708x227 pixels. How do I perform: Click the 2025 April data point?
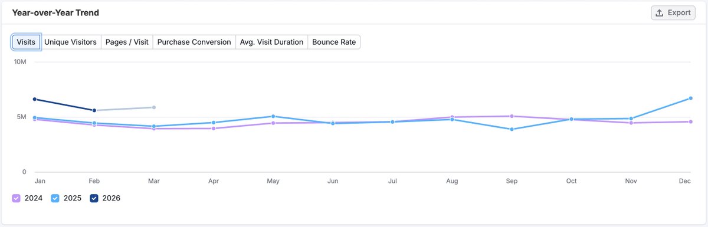point(214,123)
